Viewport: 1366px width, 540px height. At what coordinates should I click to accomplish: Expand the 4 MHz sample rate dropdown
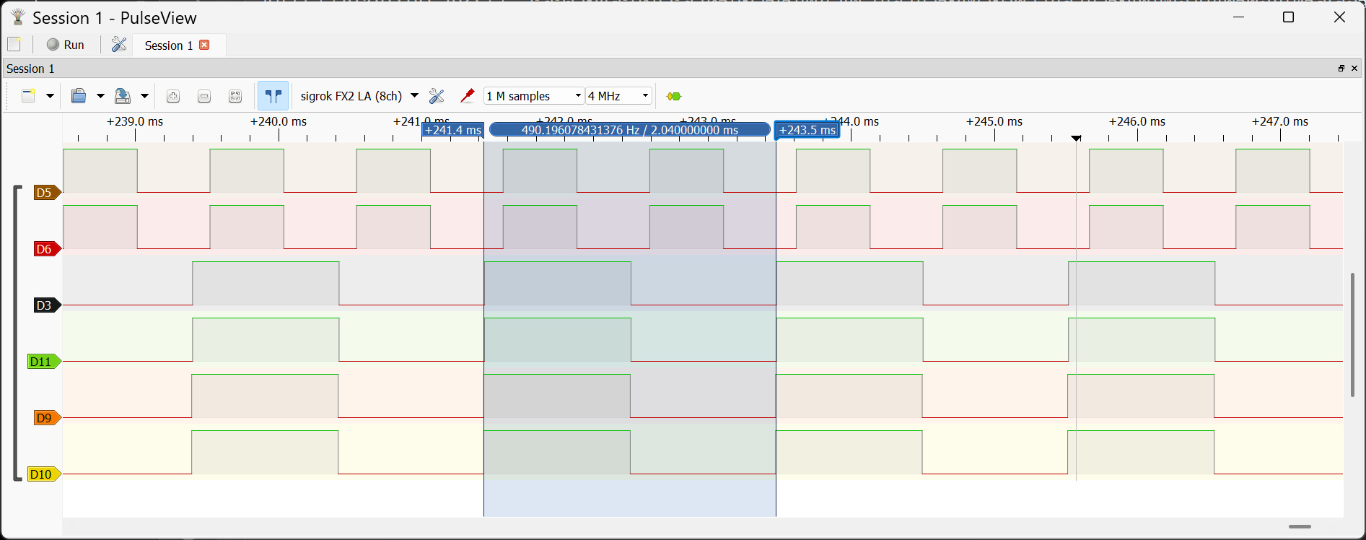tap(618, 96)
